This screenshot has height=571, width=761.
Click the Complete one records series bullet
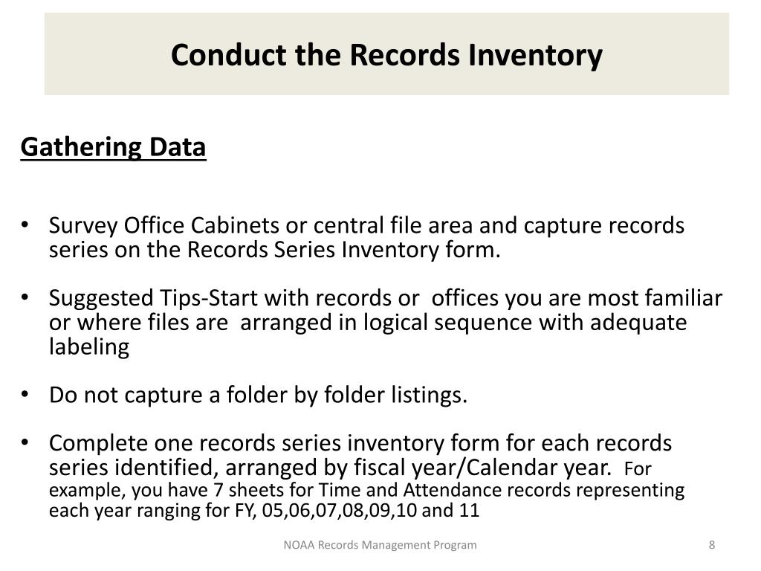click(366, 476)
